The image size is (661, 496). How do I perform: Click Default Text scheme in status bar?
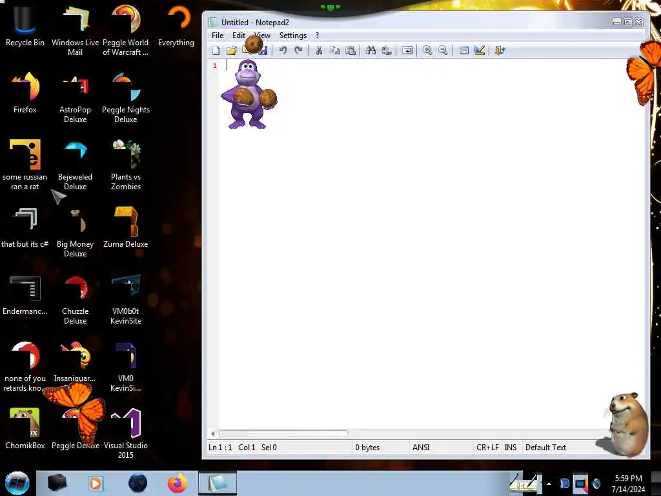545,448
